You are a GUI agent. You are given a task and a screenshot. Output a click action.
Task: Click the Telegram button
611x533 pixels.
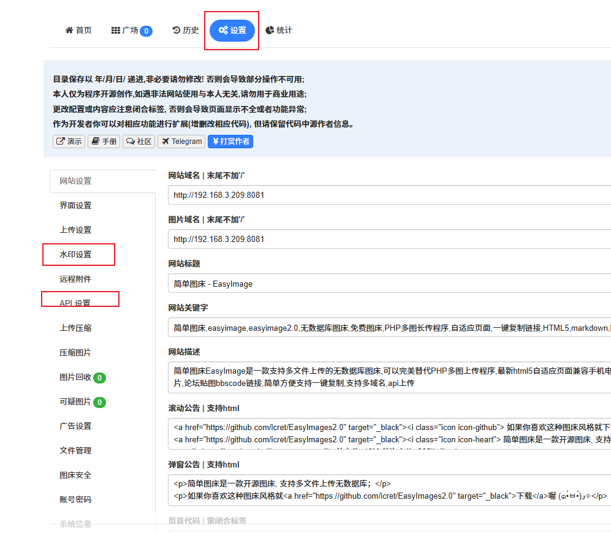tap(182, 142)
